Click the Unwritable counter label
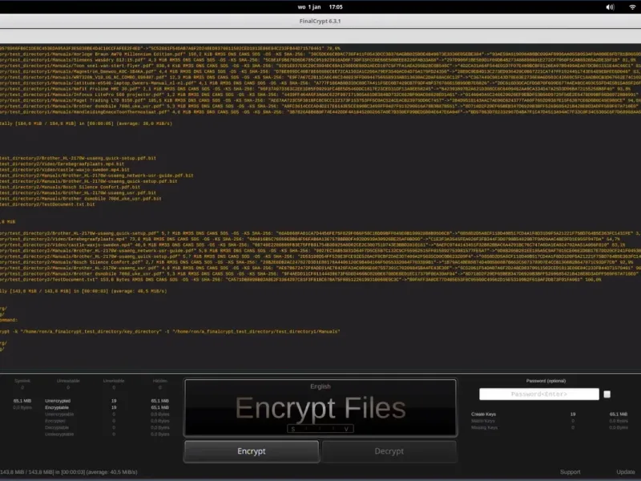641x481 pixels. 114,381
